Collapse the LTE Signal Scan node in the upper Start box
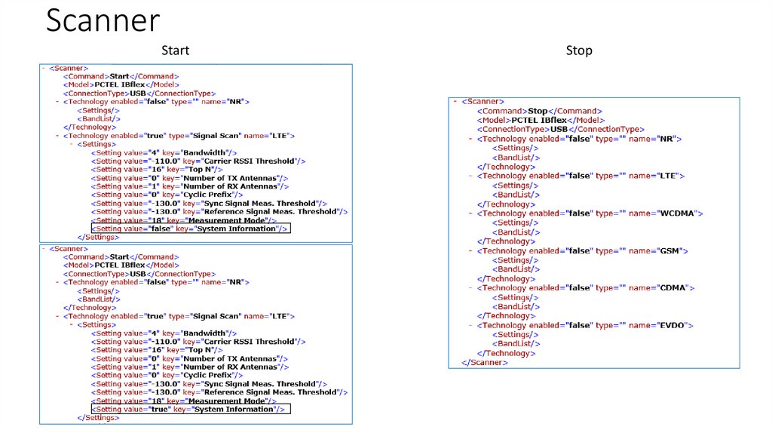The width and height of the screenshot is (772, 433). click(57, 136)
